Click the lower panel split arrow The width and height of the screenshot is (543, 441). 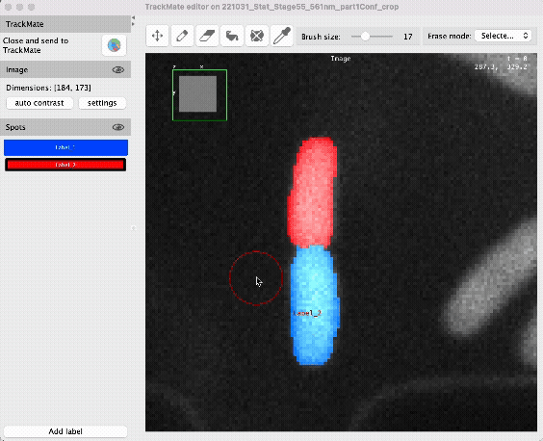(133, 24)
